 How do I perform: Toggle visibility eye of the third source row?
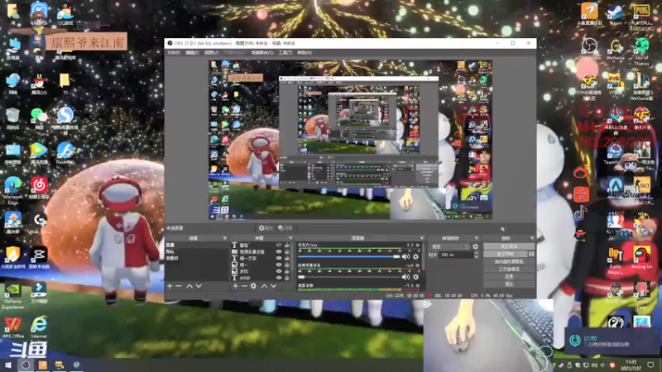(x=279, y=258)
